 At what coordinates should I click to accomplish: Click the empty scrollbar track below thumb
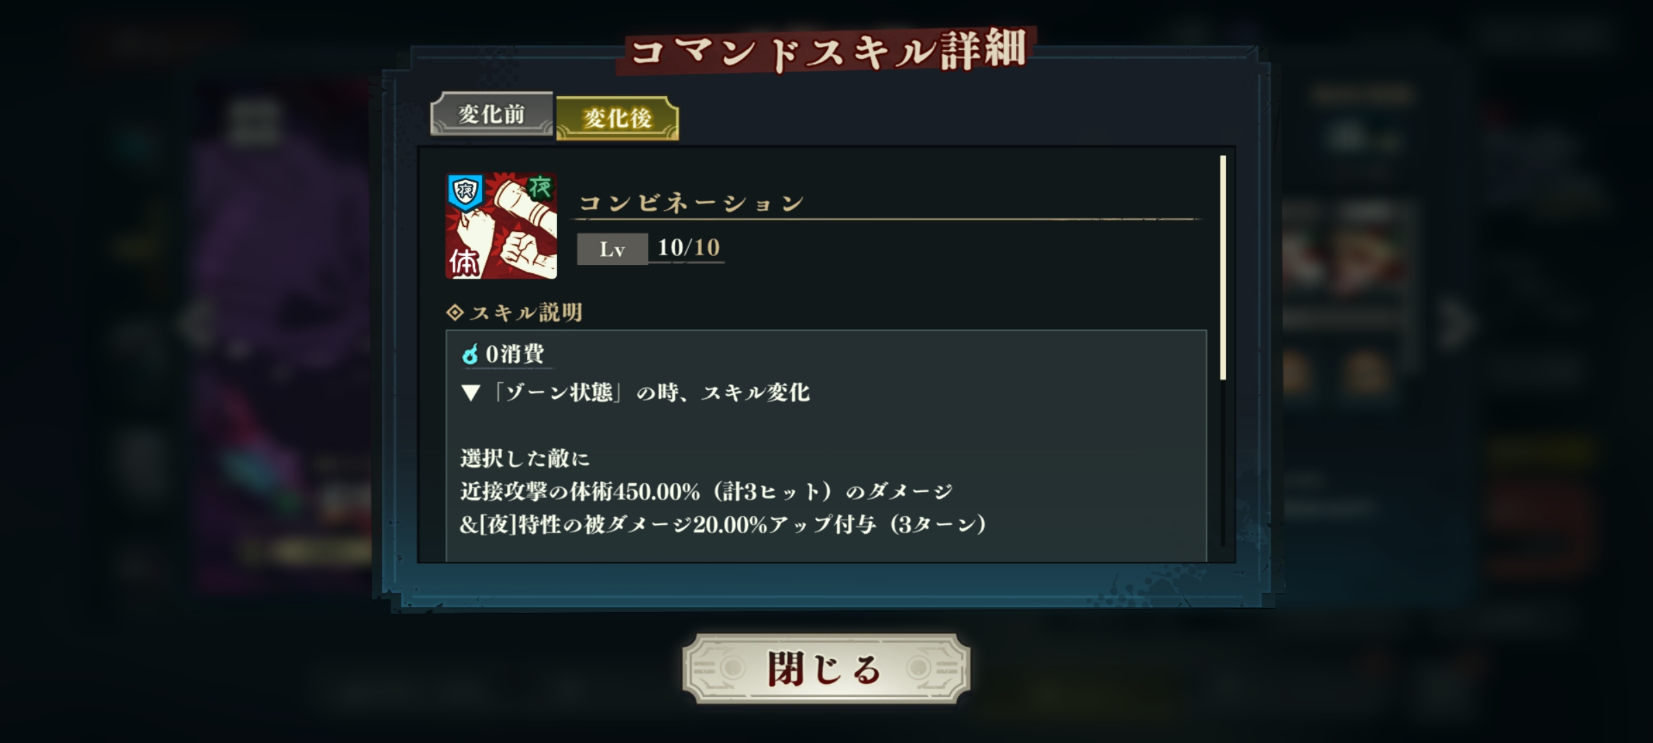click(x=1223, y=463)
